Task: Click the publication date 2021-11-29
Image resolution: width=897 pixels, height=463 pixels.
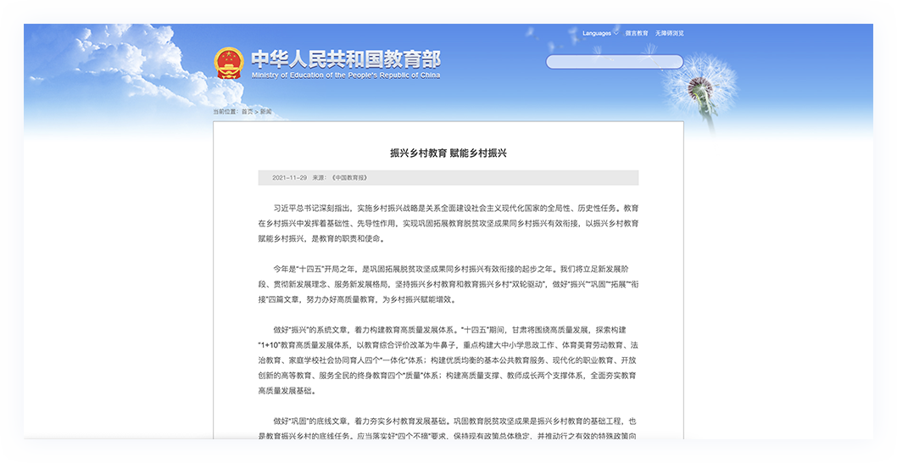Action: click(289, 178)
